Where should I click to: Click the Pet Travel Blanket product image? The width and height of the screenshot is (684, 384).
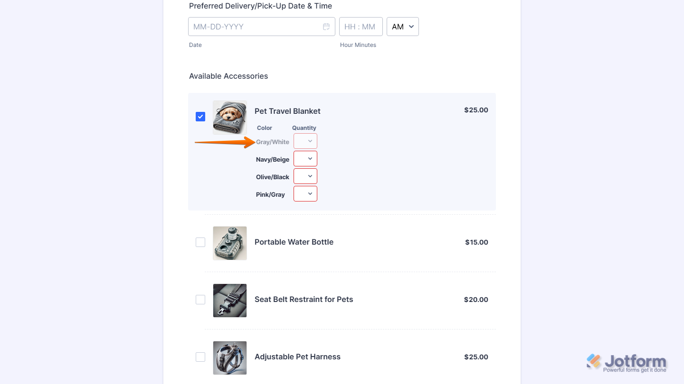230,117
